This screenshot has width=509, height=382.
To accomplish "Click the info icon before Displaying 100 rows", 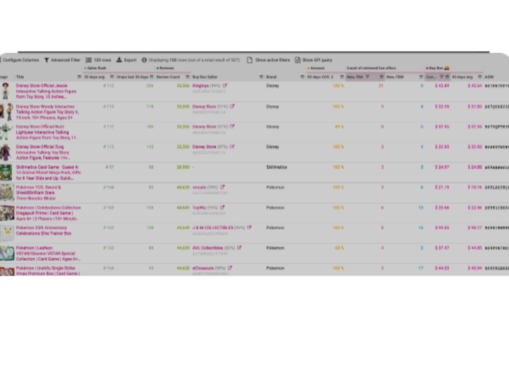I will click(x=144, y=60).
